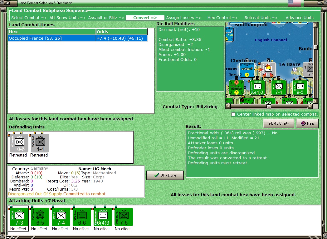Click the 9-5 armor counter on the map
327x239 pixels.
[300, 88]
